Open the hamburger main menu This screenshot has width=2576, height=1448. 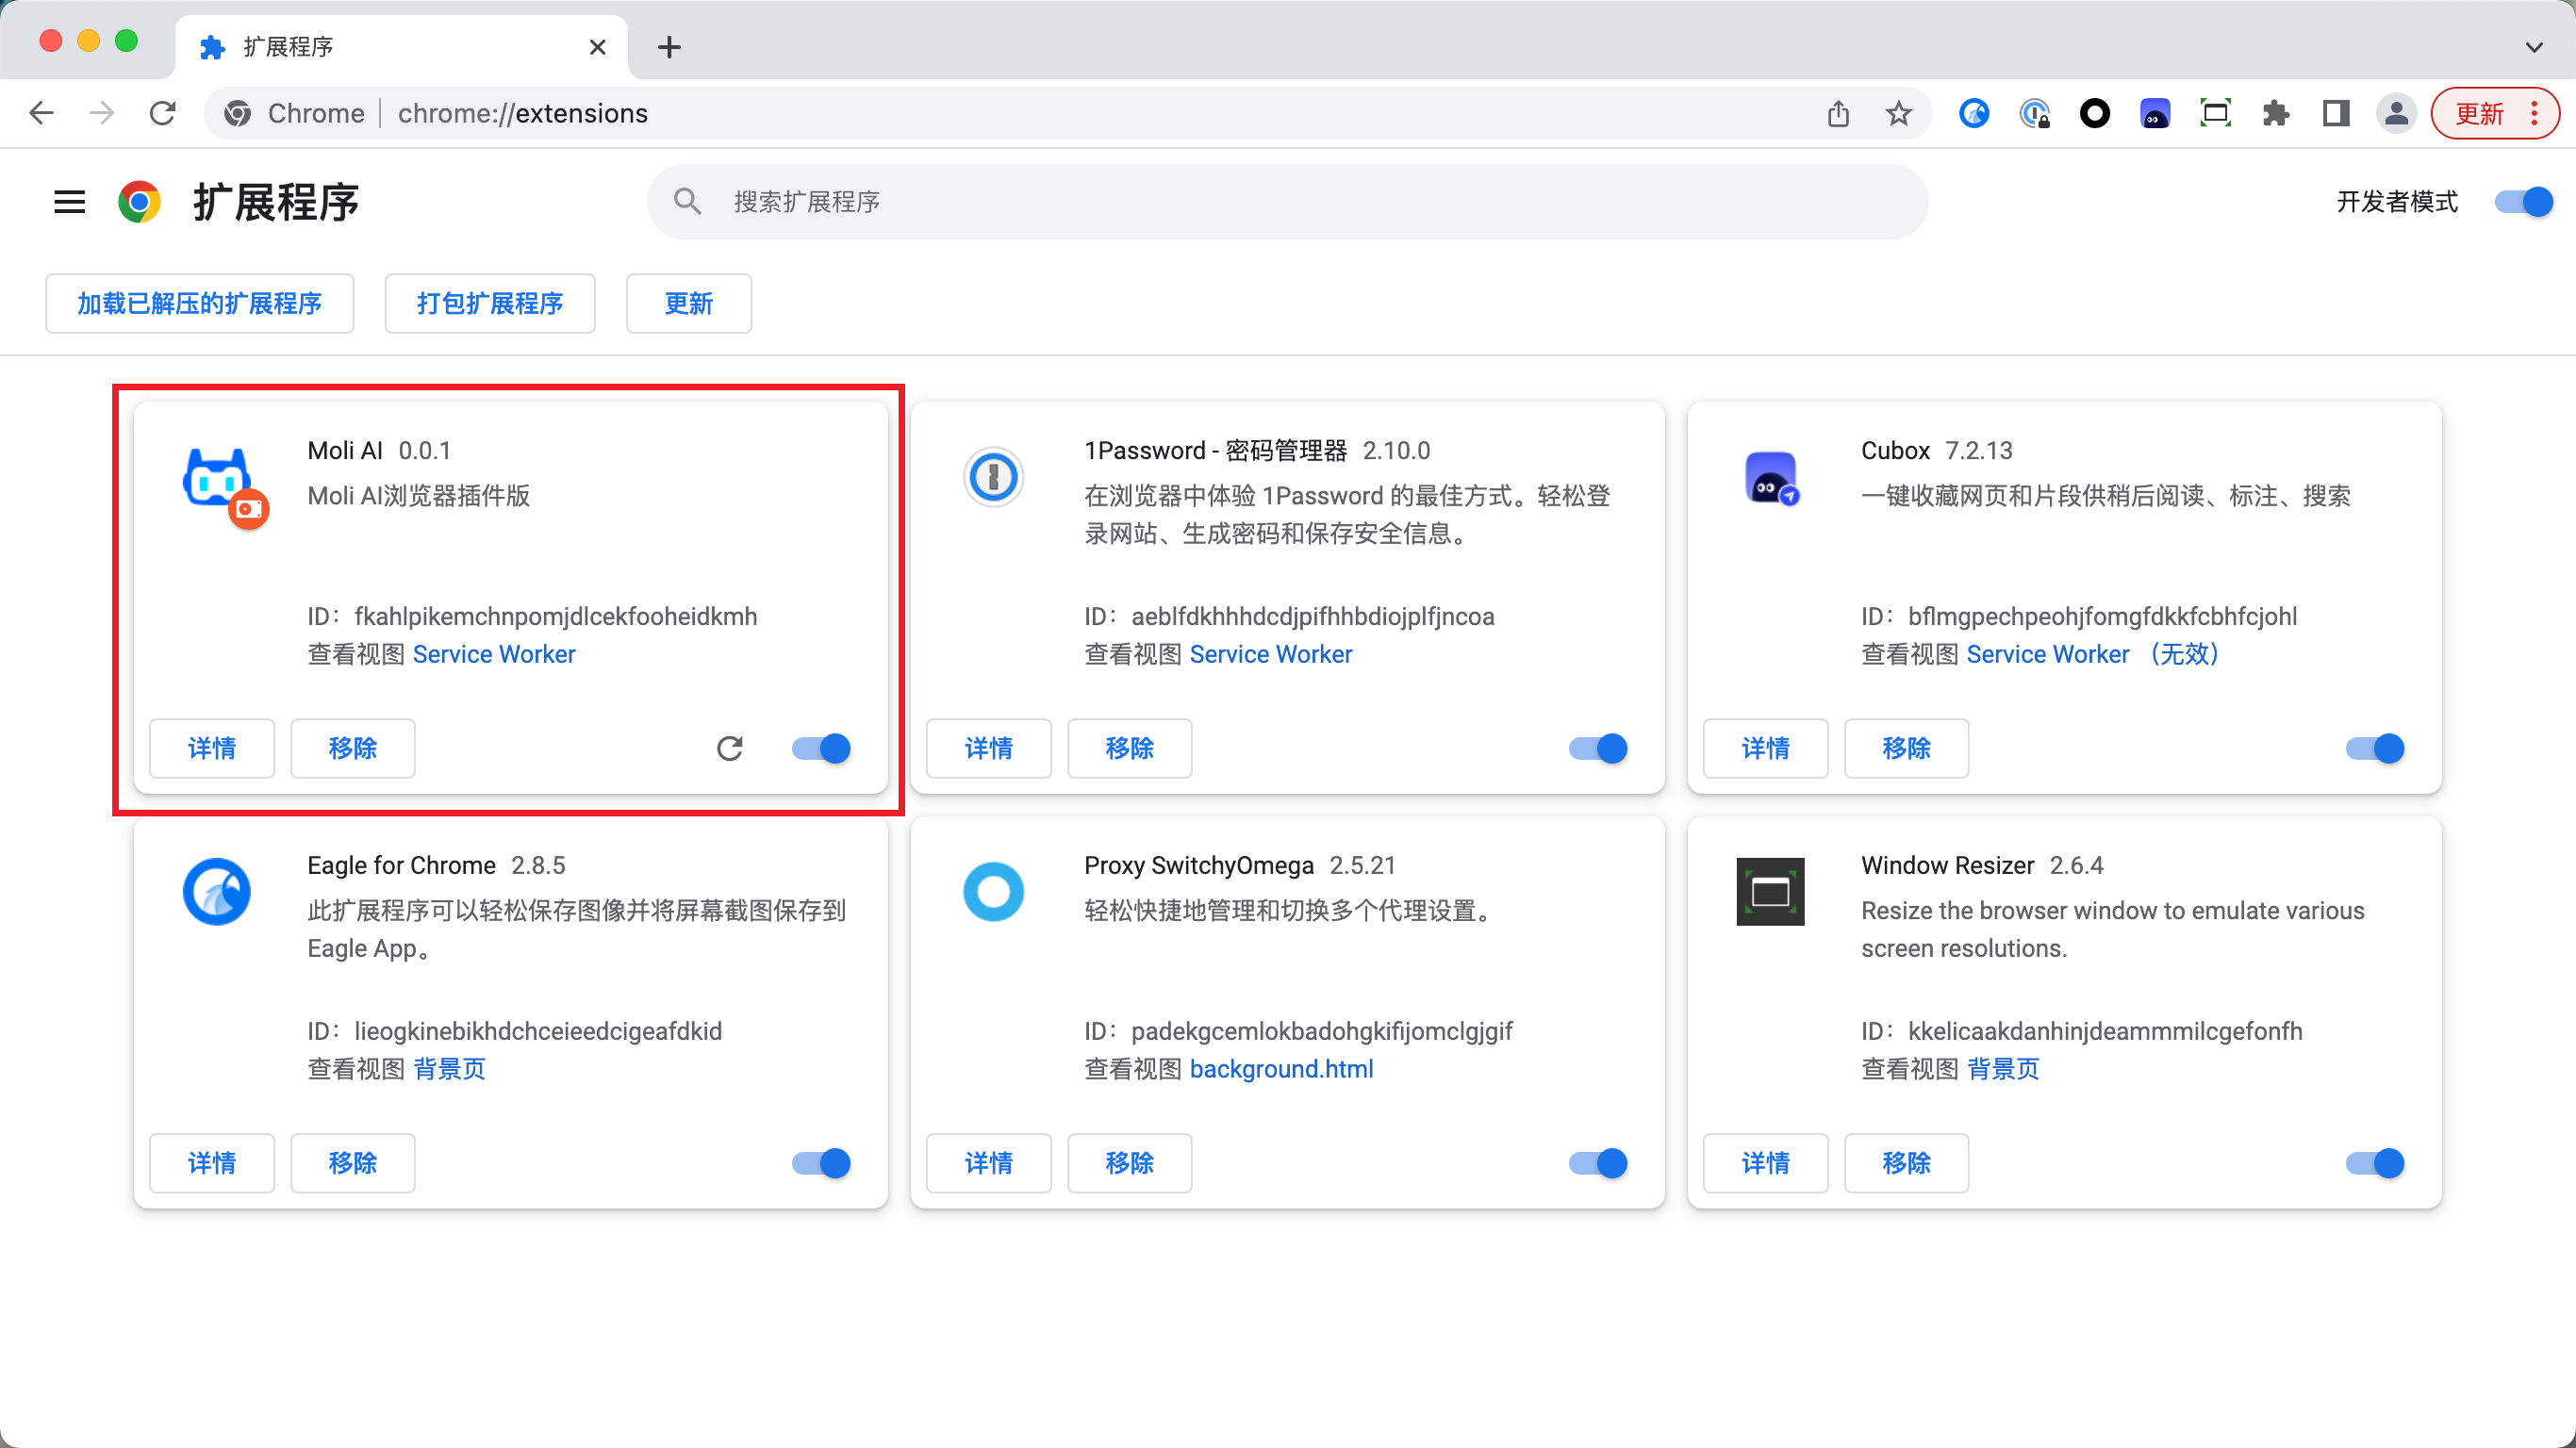(x=69, y=202)
